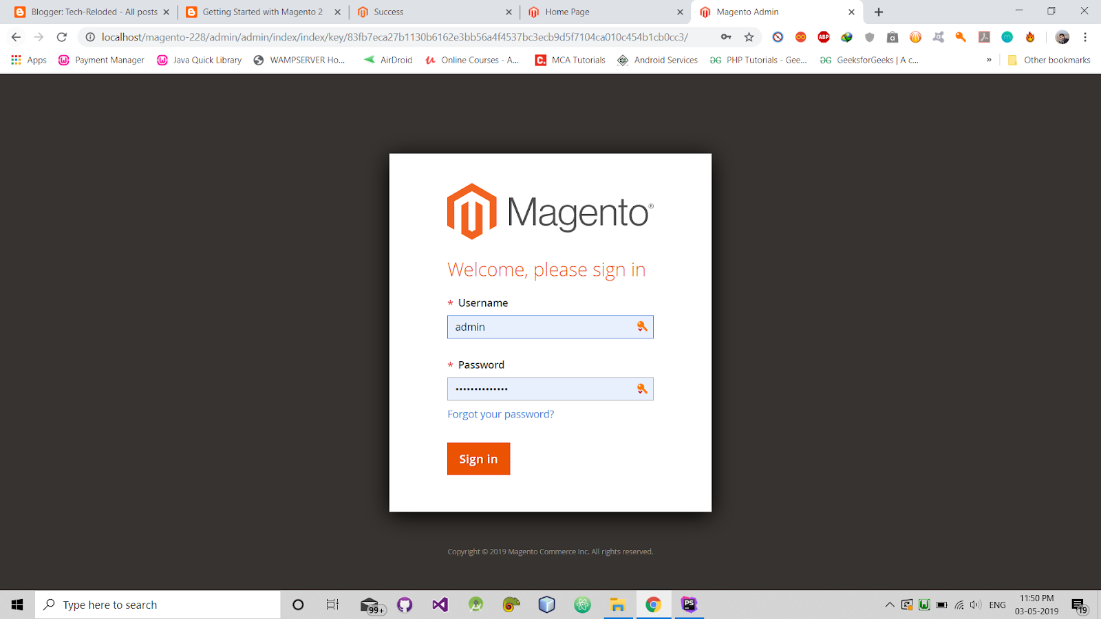Open the notification center icon
Screen dimensions: 1101x619
coord(1079,605)
